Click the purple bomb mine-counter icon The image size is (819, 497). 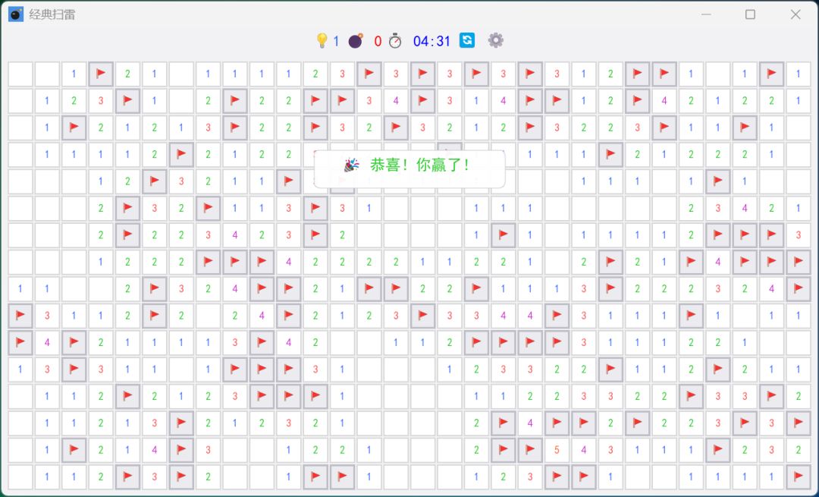coord(356,41)
